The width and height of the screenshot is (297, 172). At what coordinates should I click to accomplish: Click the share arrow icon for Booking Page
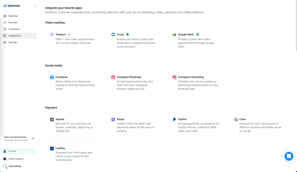pos(33,139)
